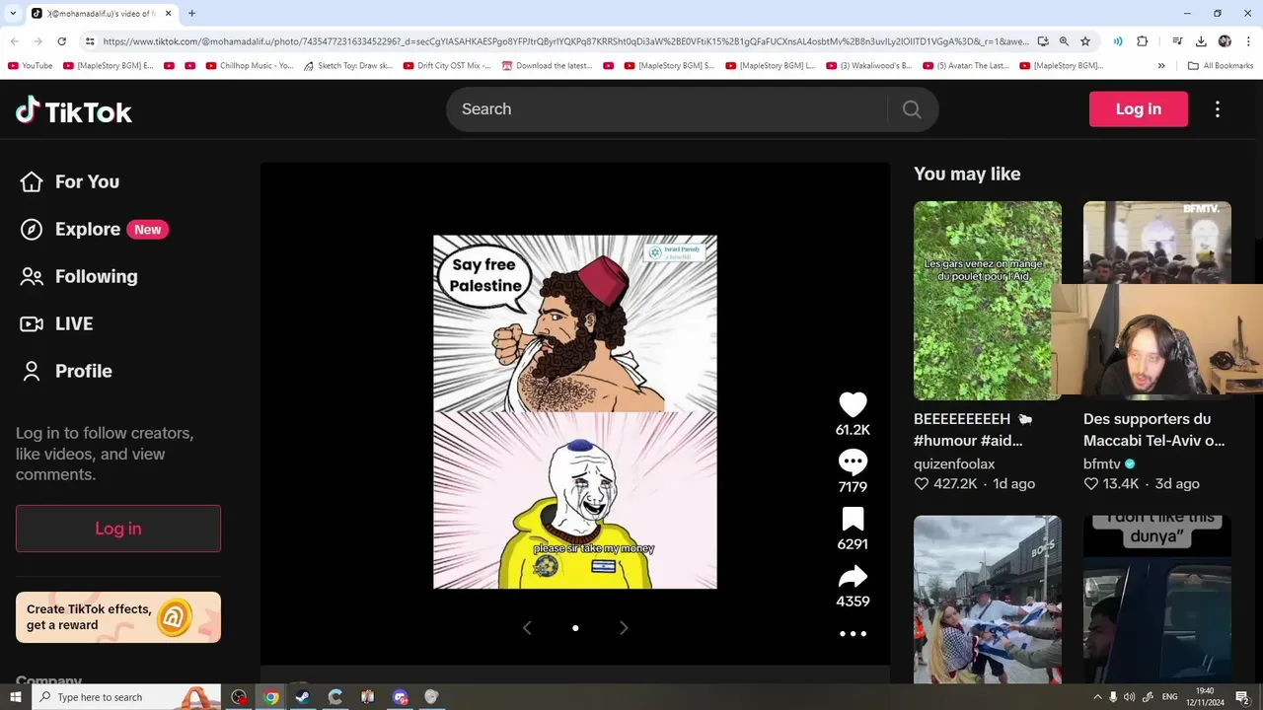The image size is (1263, 710).
Task: Open Chrome downloads icon
Action: tap(1201, 41)
